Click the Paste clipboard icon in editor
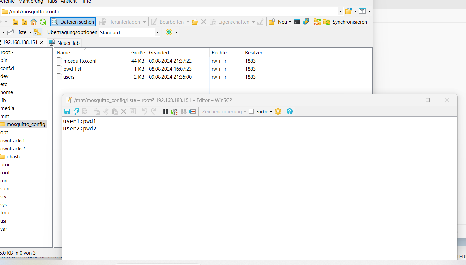 pos(115,112)
